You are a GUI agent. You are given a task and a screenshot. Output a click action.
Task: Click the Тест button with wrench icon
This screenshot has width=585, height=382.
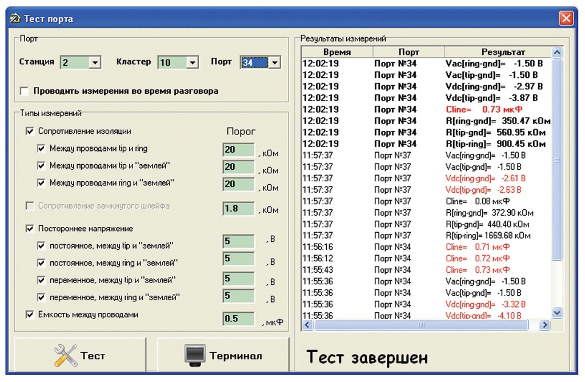[x=80, y=355]
